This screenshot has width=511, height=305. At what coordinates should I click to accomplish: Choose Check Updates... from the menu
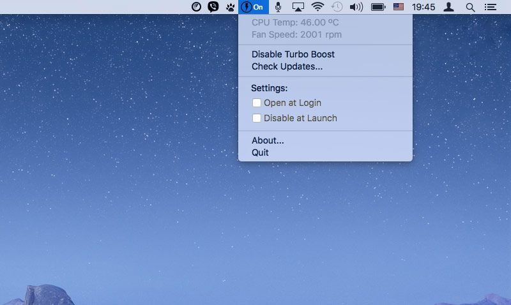pyautogui.click(x=287, y=66)
